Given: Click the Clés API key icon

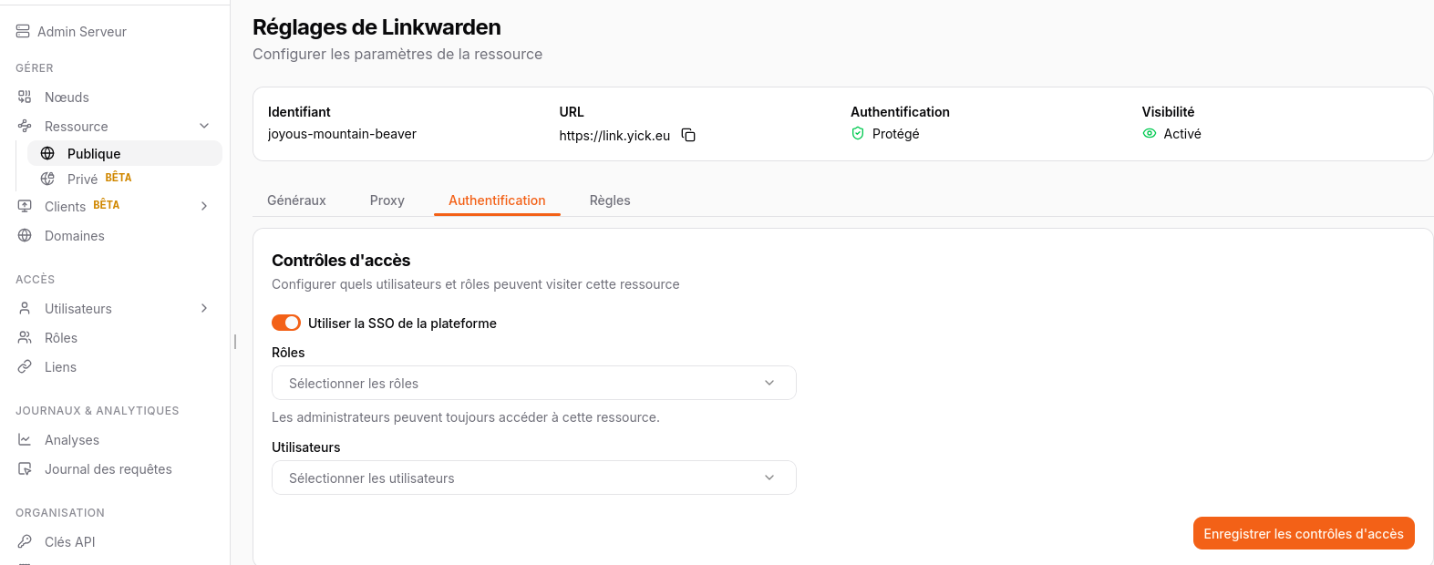Looking at the screenshot, I should click(25, 541).
